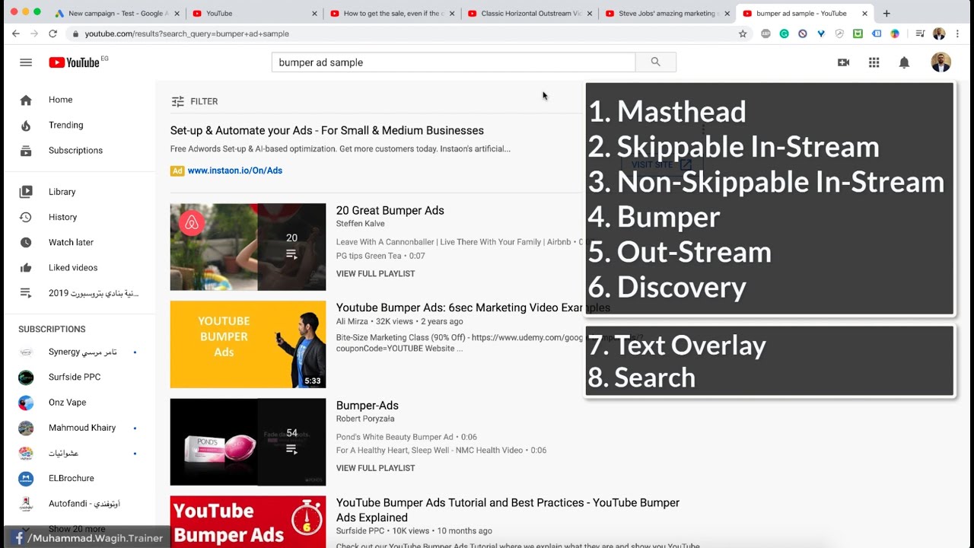This screenshot has height=548, width=974.
Task: Open the YouTube apps grid icon
Action: [874, 62]
